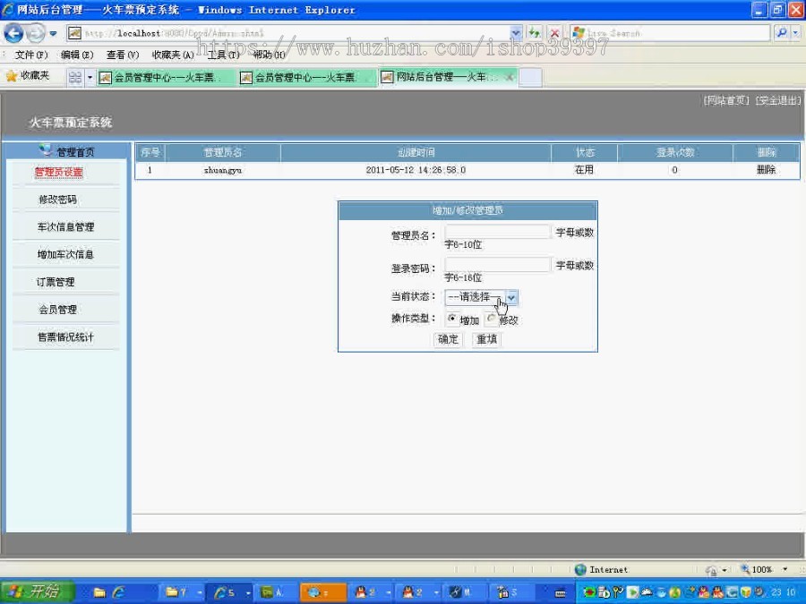Select the 增加 radio button
The image size is (806, 604).
pyautogui.click(x=452, y=319)
